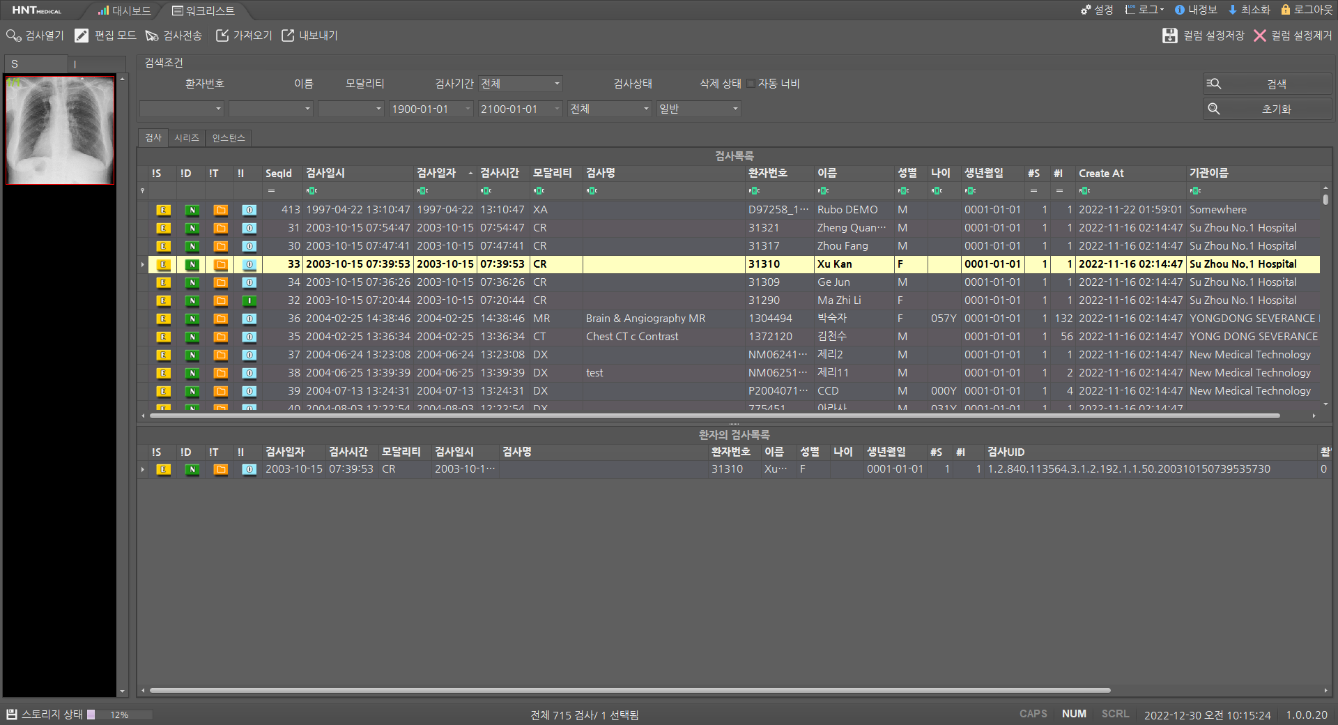Image resolution: width=1338 pixels, height=725 pixels.
Task: Minimize app via 최소화 arrow
Action: pyautogui.click(x=1249, y=10)
